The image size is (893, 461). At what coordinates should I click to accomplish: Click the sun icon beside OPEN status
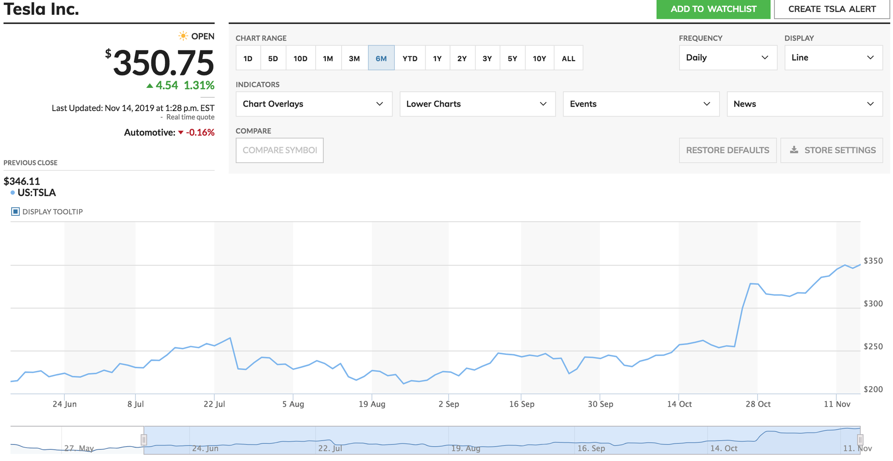click(x=183, y=36)
